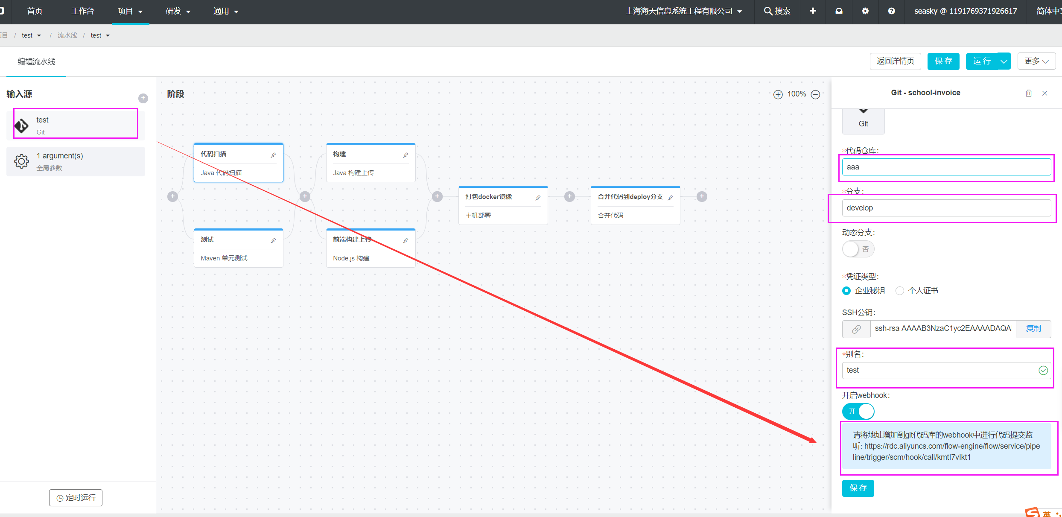Click 返回详情页 button
The height and width of the screenshot is (517, 1062).
coord(896,61)
